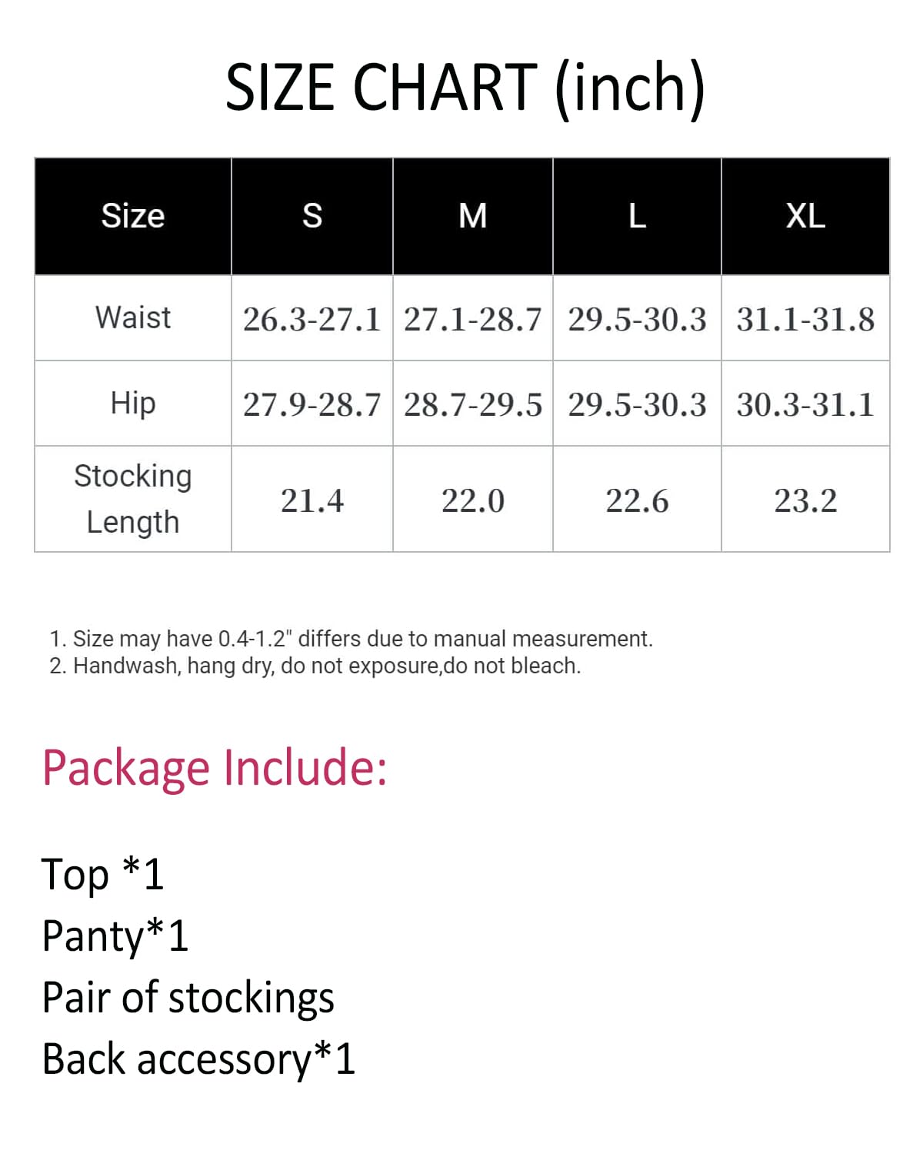Screen dimensions: 923x1153
Task: Click stocking length value 22.6
Action: pyautogui.click(x=637, y=500)
